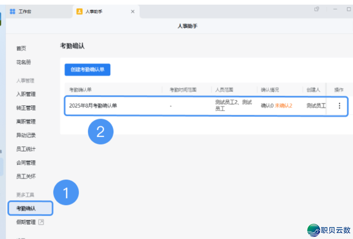Viewport: 353px width, 239px height.
Task: Open 合同管理 from sidebar
Action: [x=26, y=163]
